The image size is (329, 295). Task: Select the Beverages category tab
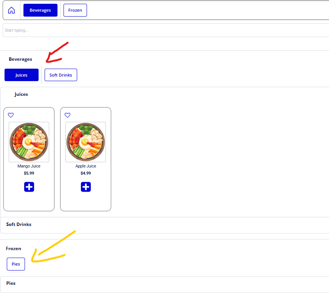(40, 10)
